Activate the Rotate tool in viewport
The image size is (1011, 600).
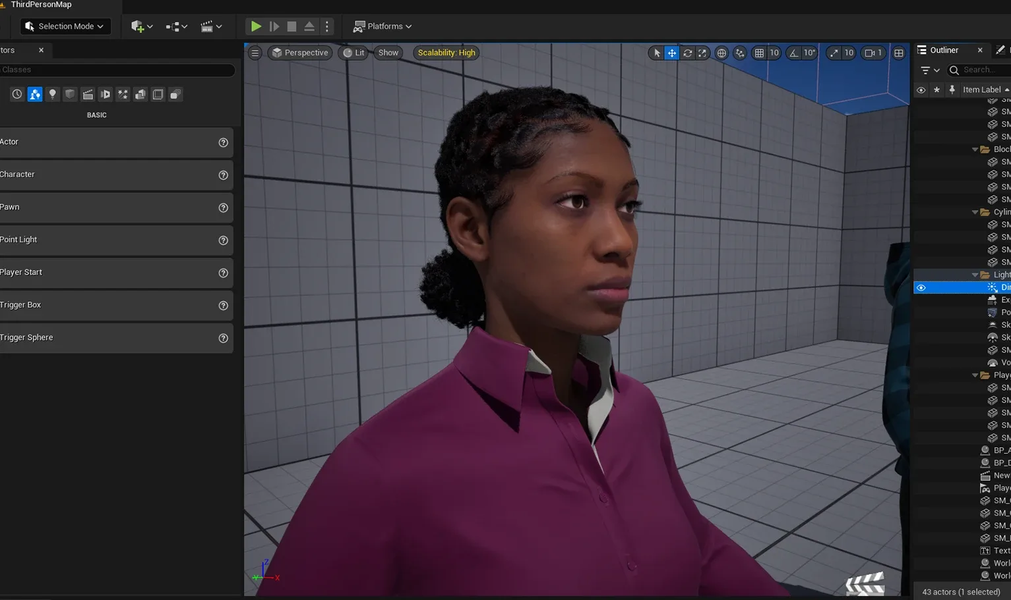[687, 53]
